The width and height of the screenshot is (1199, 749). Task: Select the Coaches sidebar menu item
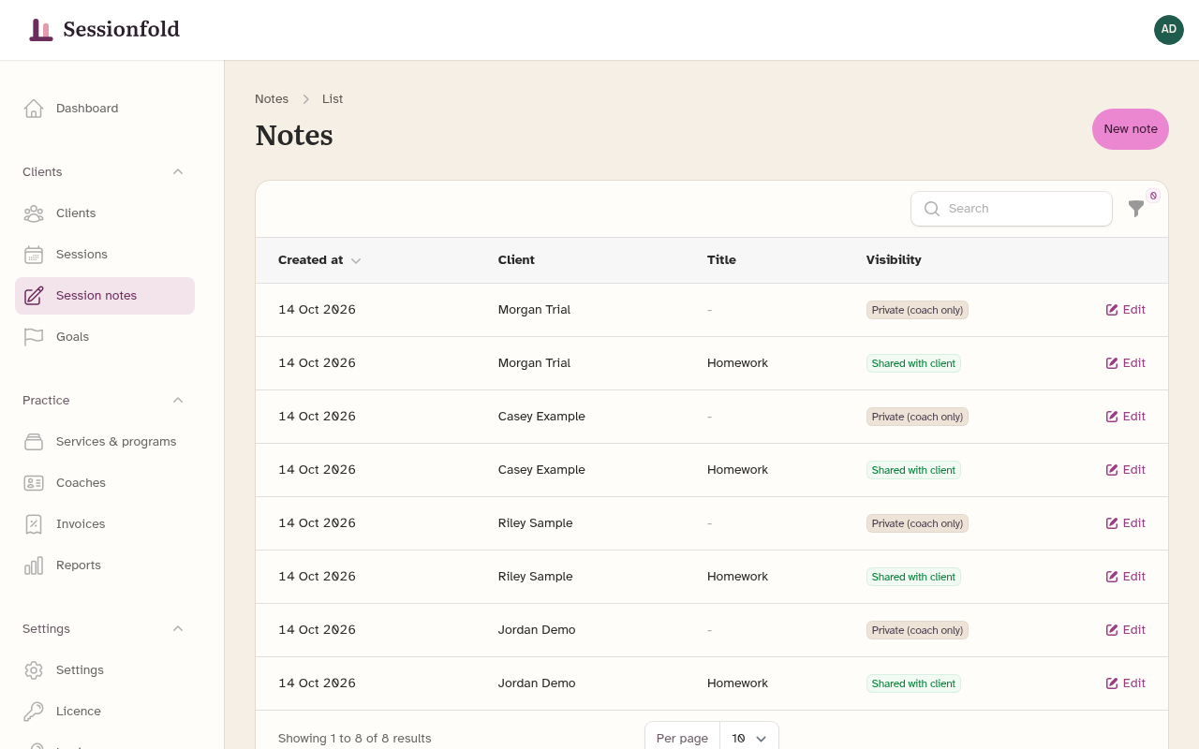[105, 483]
